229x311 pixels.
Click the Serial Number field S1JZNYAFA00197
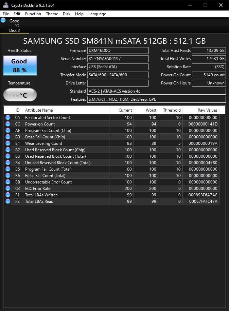(118, 59)
